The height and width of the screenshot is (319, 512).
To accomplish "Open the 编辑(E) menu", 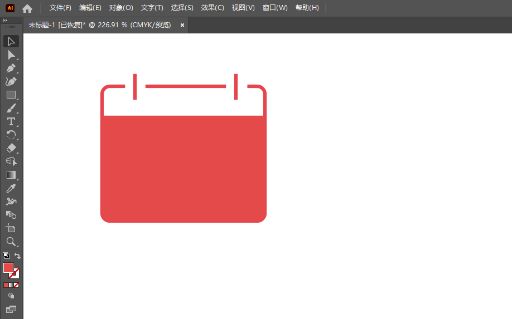I will pos(90,8).
